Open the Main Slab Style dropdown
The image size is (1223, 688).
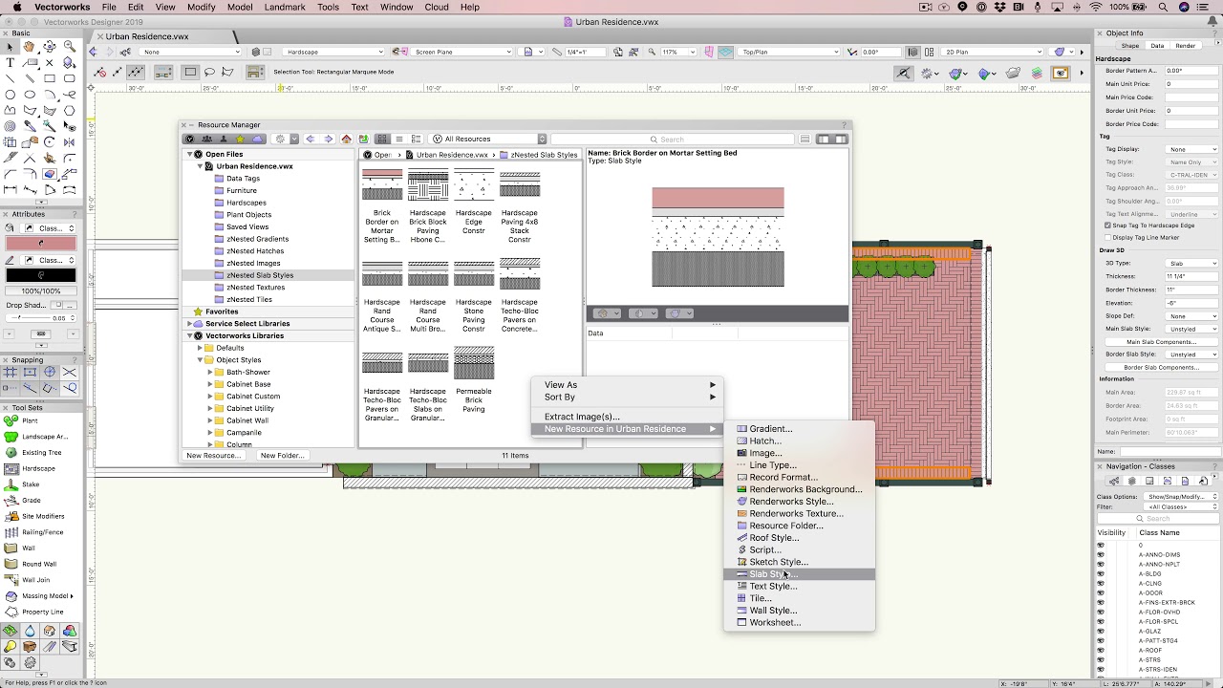click(x=1191, y=329)
